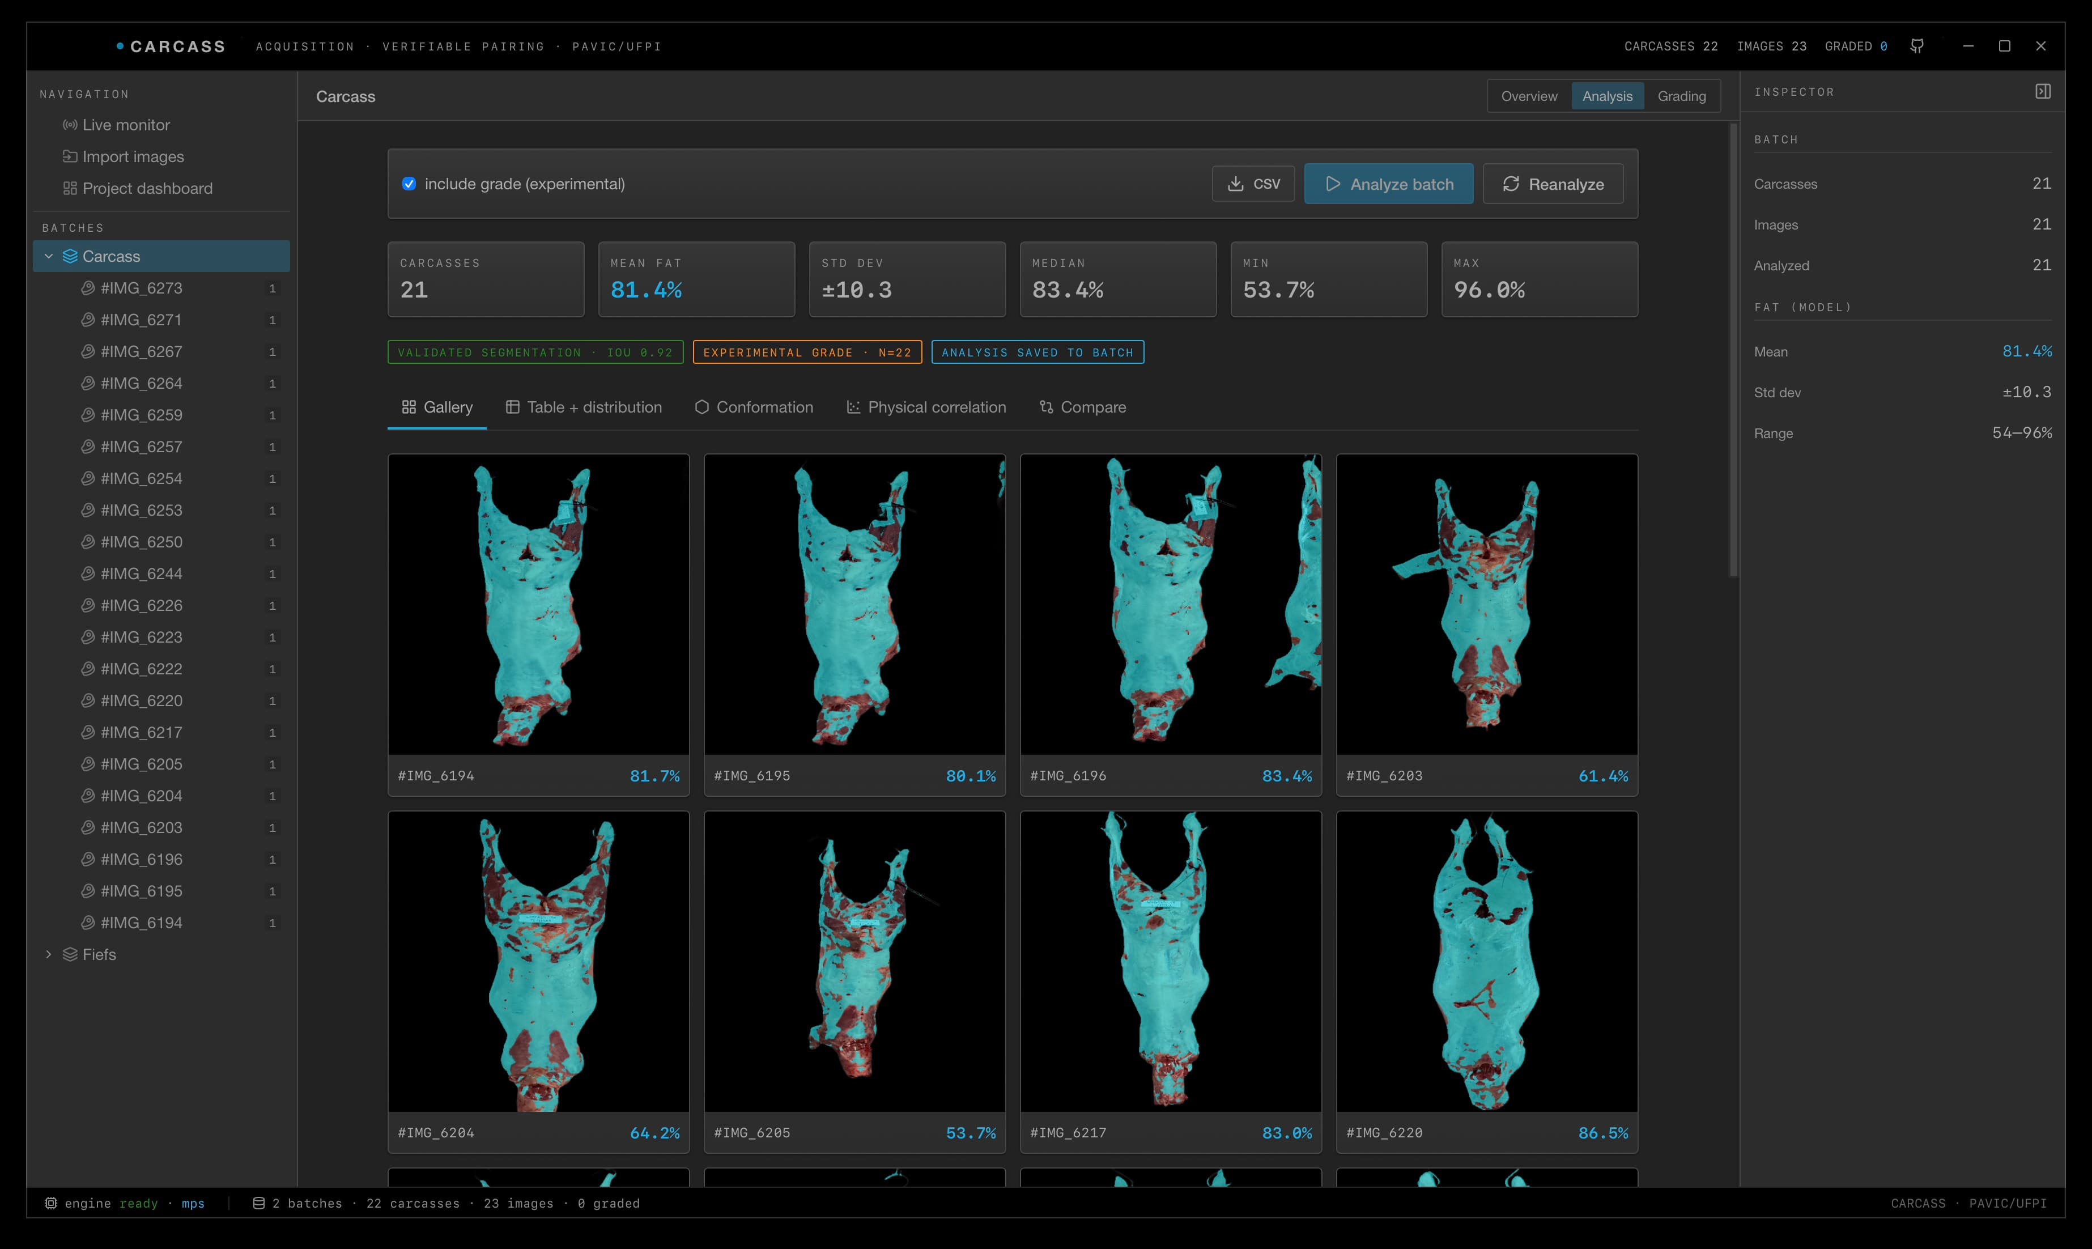Click the icon beside #IMG_6244
The image size is (2092, 1249).
pyautogui.click(x=87, y=573)
